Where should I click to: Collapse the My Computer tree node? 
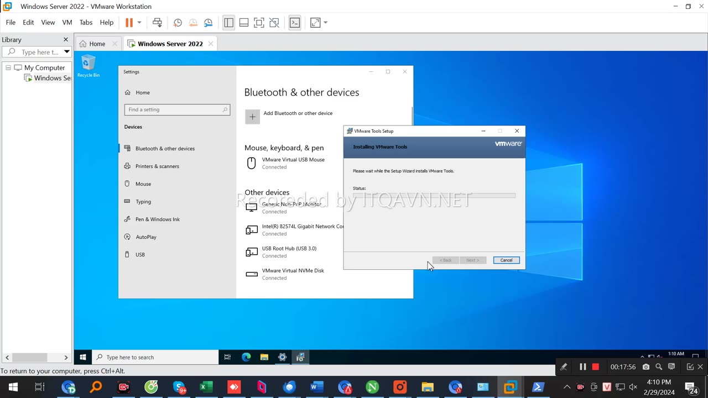8,67
